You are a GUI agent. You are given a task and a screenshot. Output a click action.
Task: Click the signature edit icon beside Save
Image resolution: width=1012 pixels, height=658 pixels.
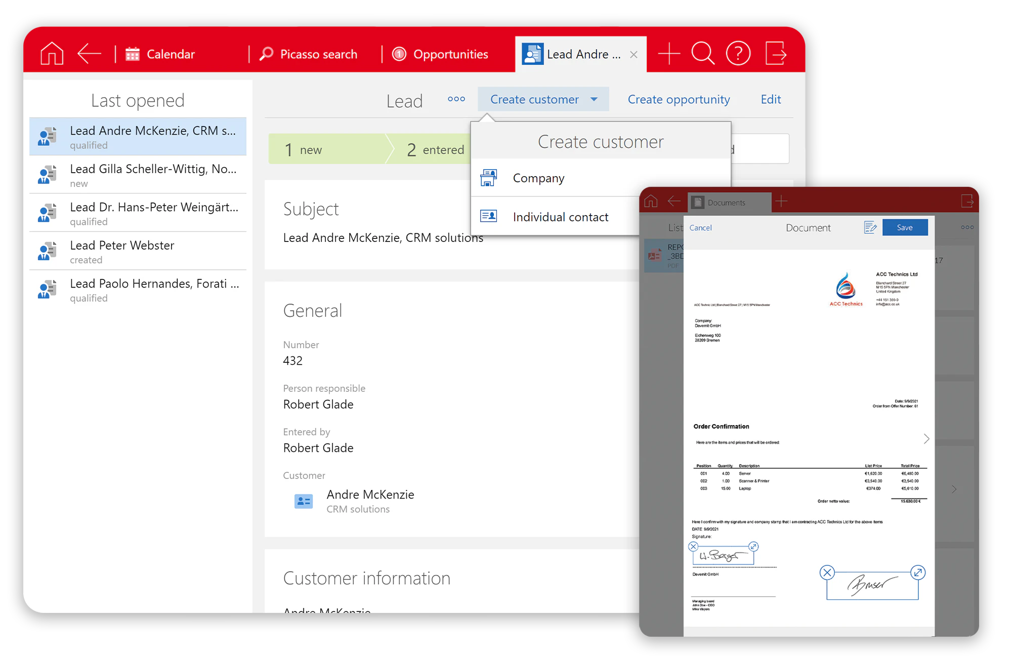(x=870, y=228)
